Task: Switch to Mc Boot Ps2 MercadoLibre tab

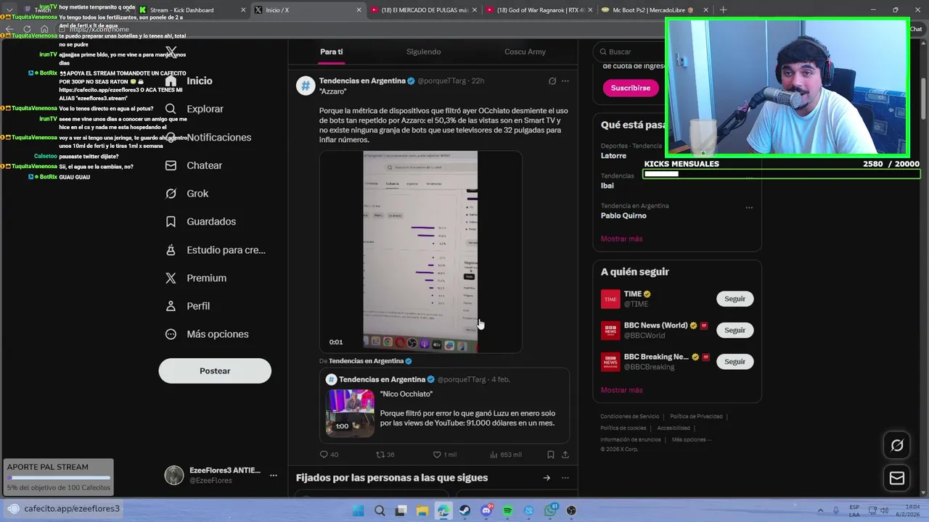Action: tap(653, 10)
